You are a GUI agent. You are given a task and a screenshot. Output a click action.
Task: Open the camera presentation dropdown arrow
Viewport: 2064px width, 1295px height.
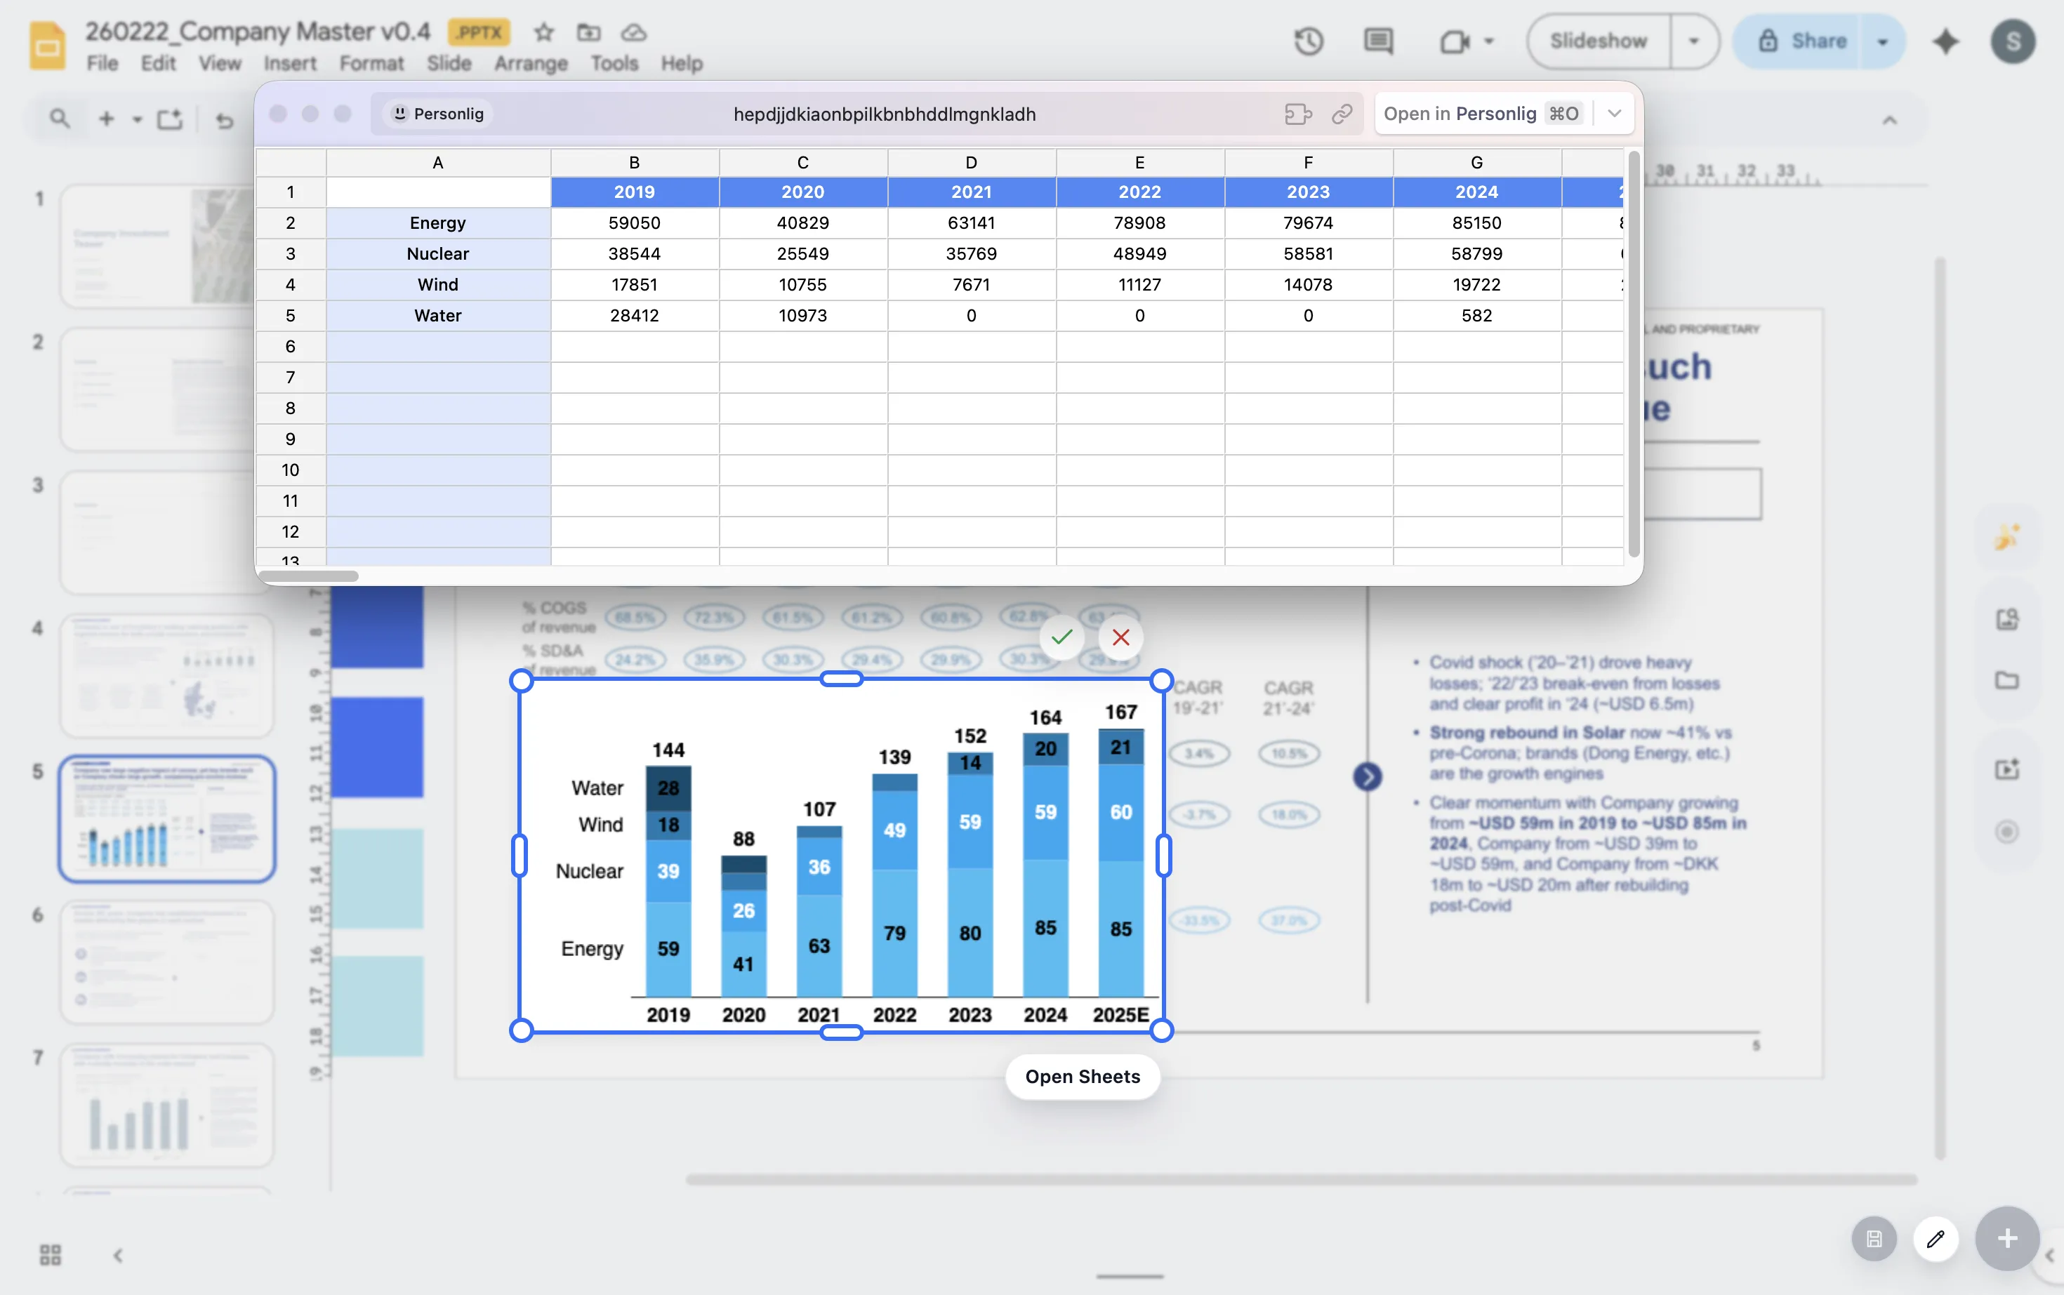pos(1490,40)
